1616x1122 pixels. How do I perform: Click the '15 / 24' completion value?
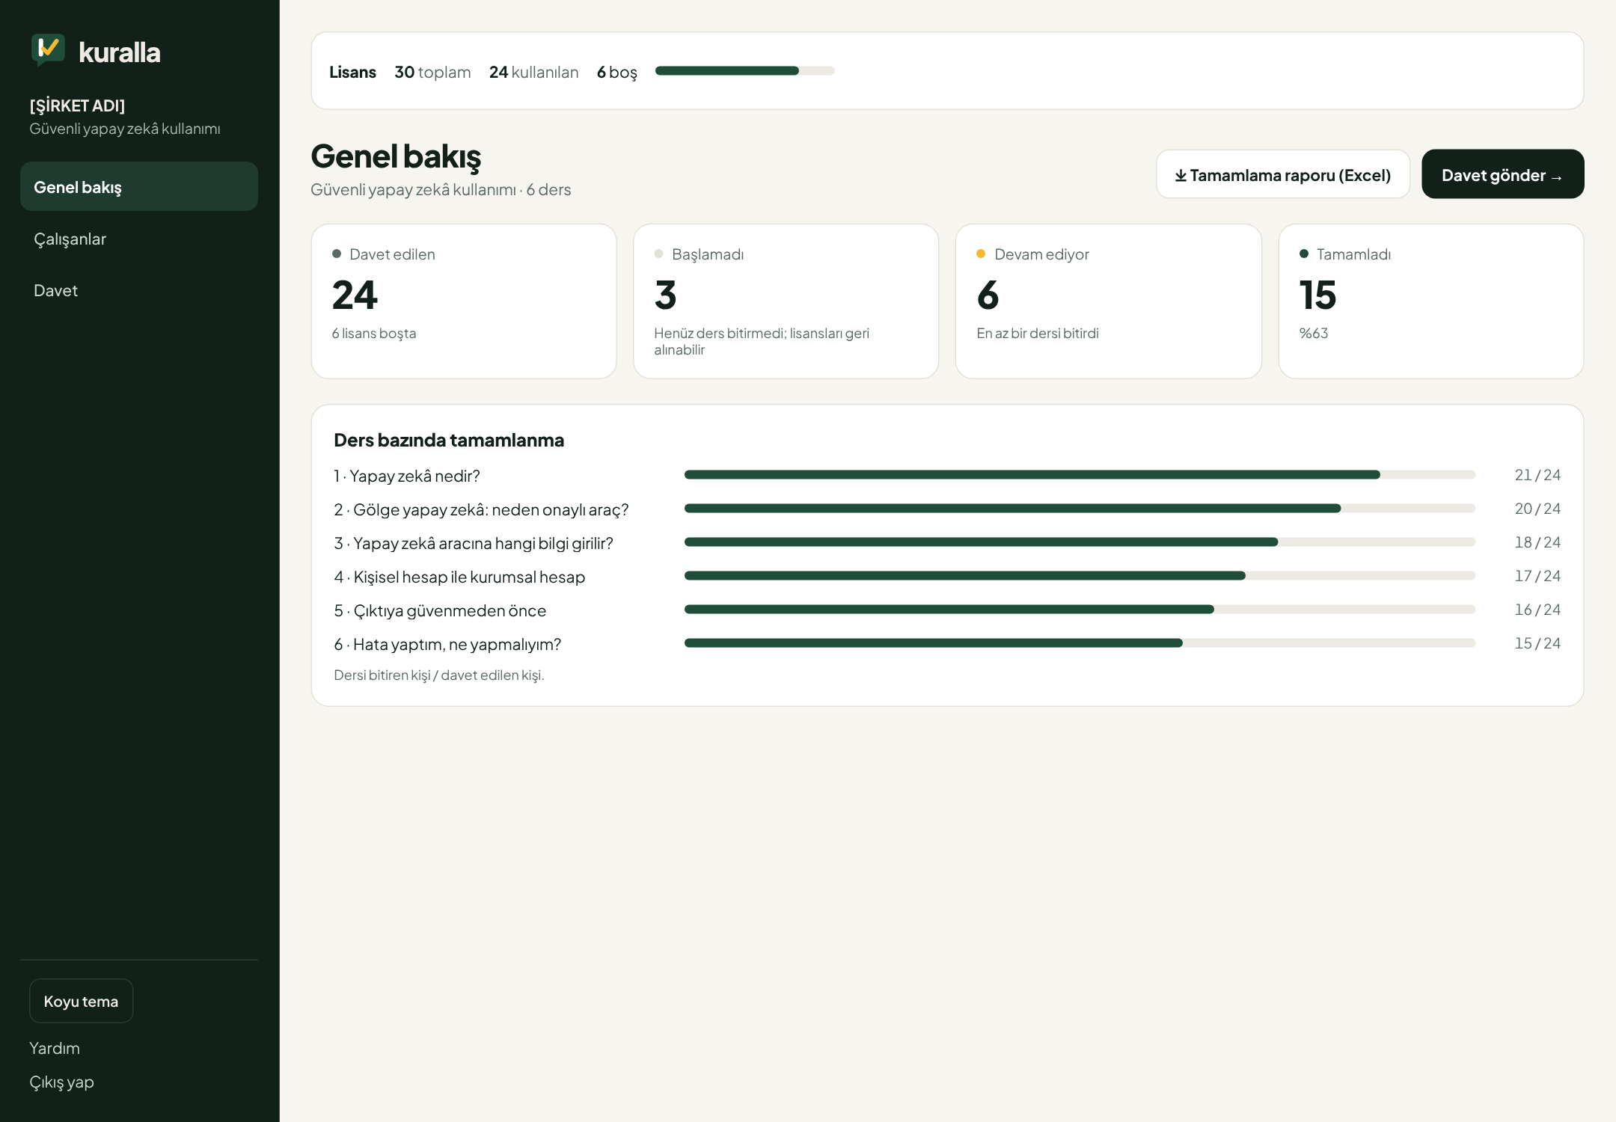1537,643
